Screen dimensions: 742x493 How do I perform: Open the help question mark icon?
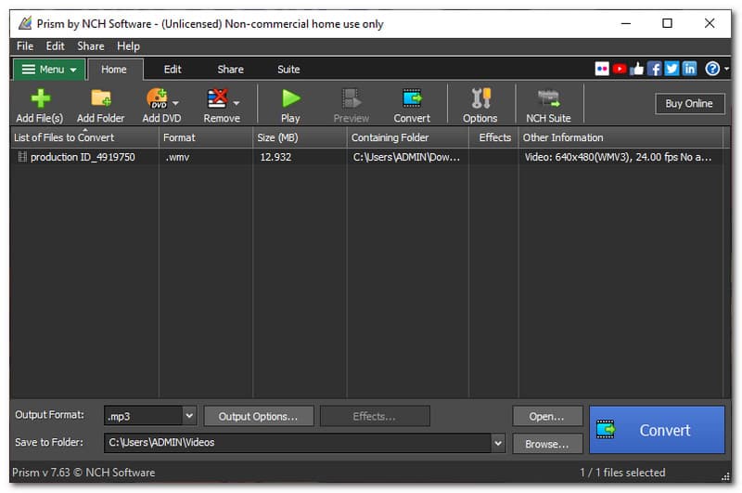pos(711,69)
